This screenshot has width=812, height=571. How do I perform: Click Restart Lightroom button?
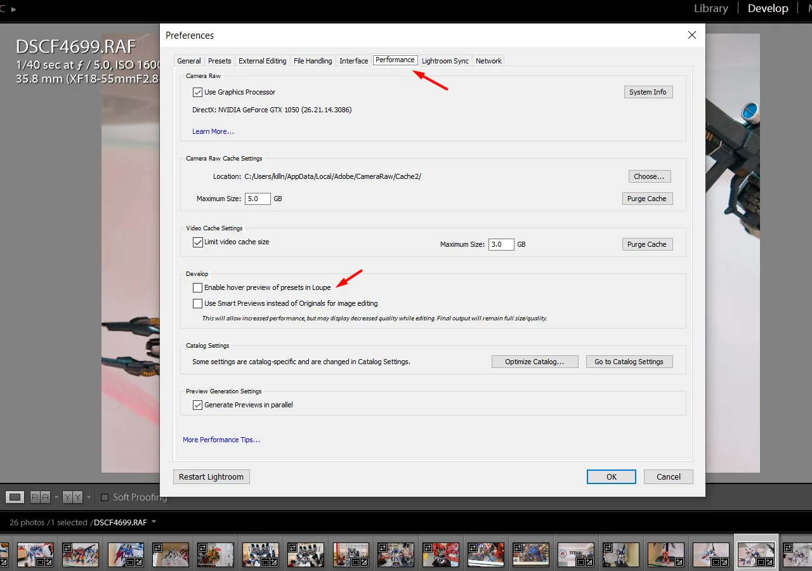[x=211, y=476]
